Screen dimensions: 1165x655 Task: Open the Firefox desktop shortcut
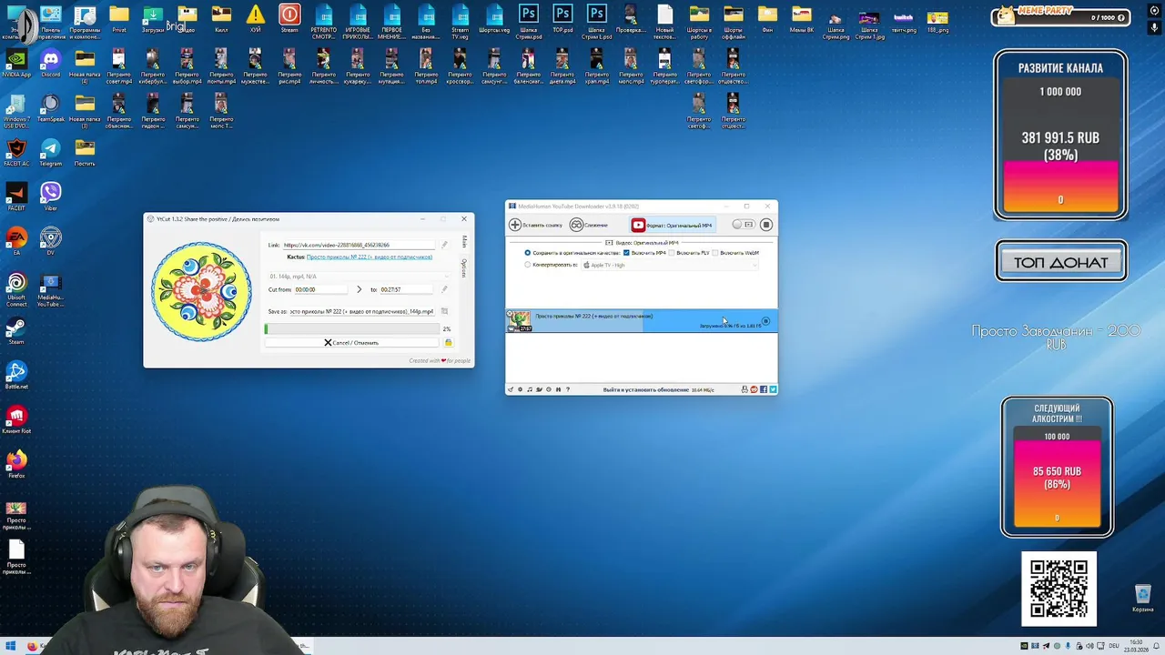point(16,463)
